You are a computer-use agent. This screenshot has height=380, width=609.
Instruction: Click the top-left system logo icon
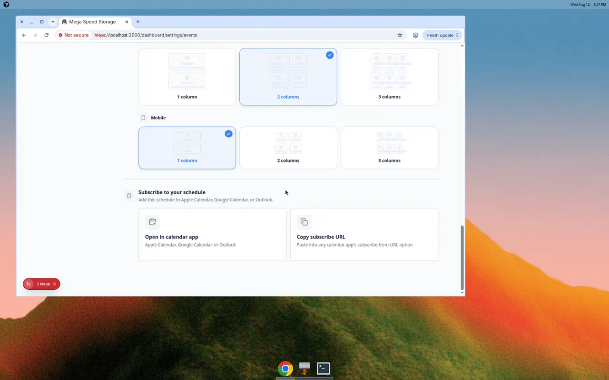[6, 4]
